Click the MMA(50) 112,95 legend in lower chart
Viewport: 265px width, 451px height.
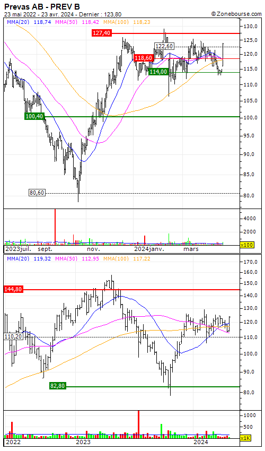pyautogui.click(x=77, y=258)
